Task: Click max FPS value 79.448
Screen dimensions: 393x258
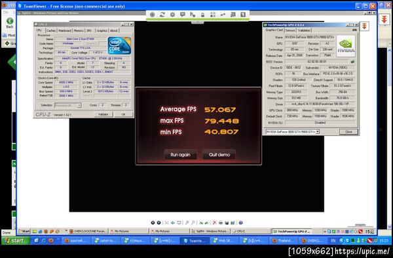Action: tap(221, 121)
